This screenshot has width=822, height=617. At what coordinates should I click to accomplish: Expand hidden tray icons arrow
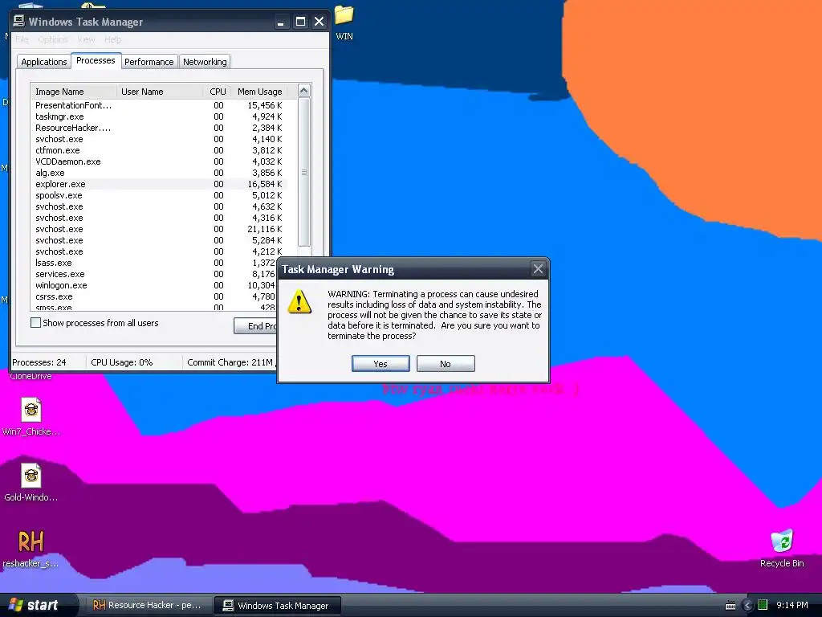point(747,606)
